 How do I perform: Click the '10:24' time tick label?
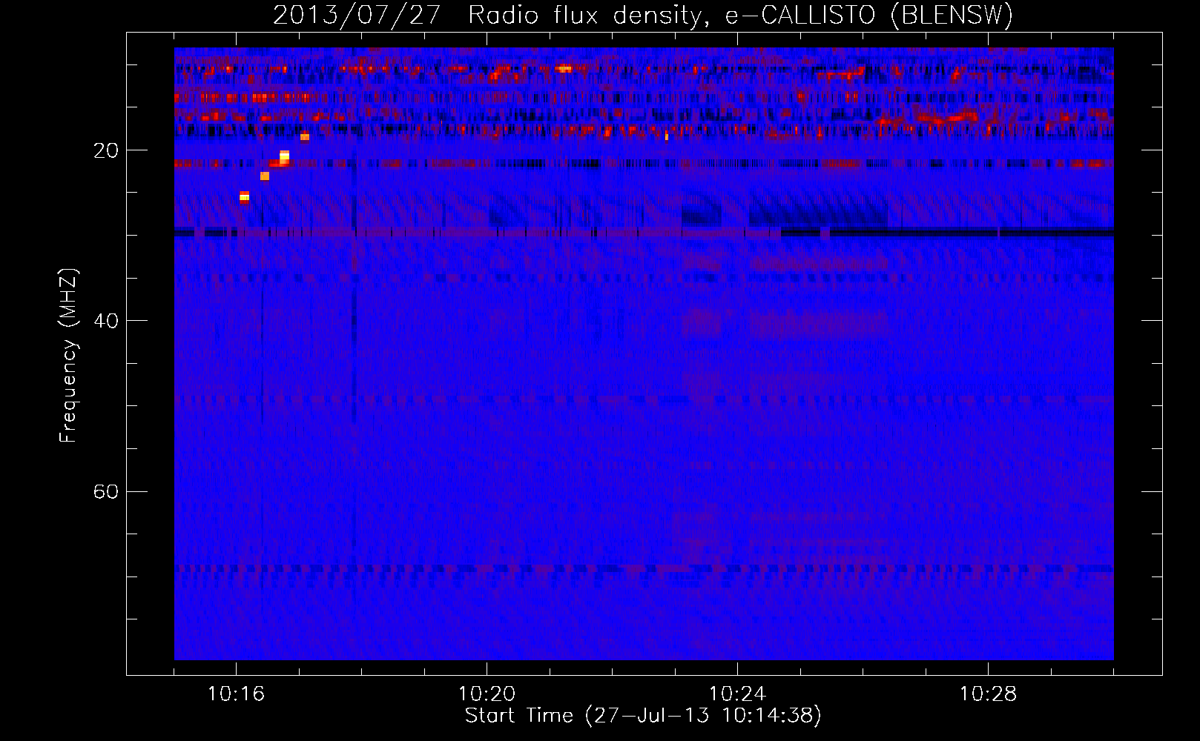pyautogui.click(x=737, y=694)
